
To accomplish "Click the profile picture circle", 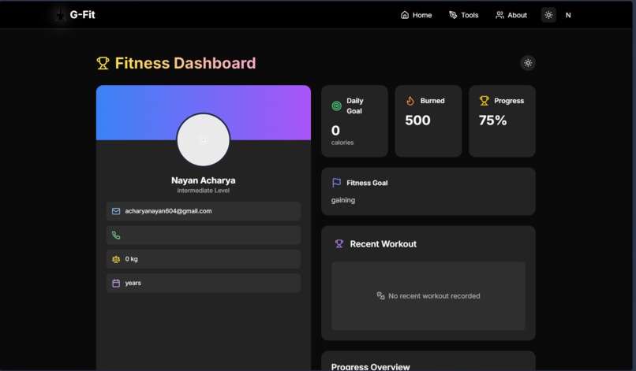I will pos(204,139).
